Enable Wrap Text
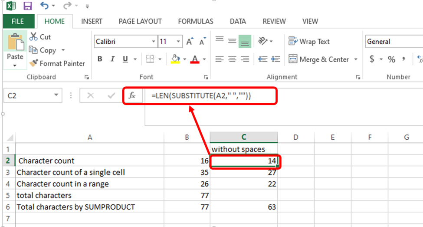The height and width of the screenshot is (227, 423). point(309,41)
